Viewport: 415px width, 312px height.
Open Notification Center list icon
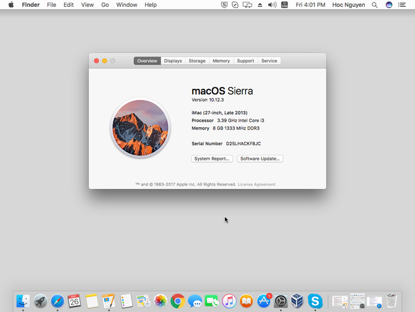(402, 5)
